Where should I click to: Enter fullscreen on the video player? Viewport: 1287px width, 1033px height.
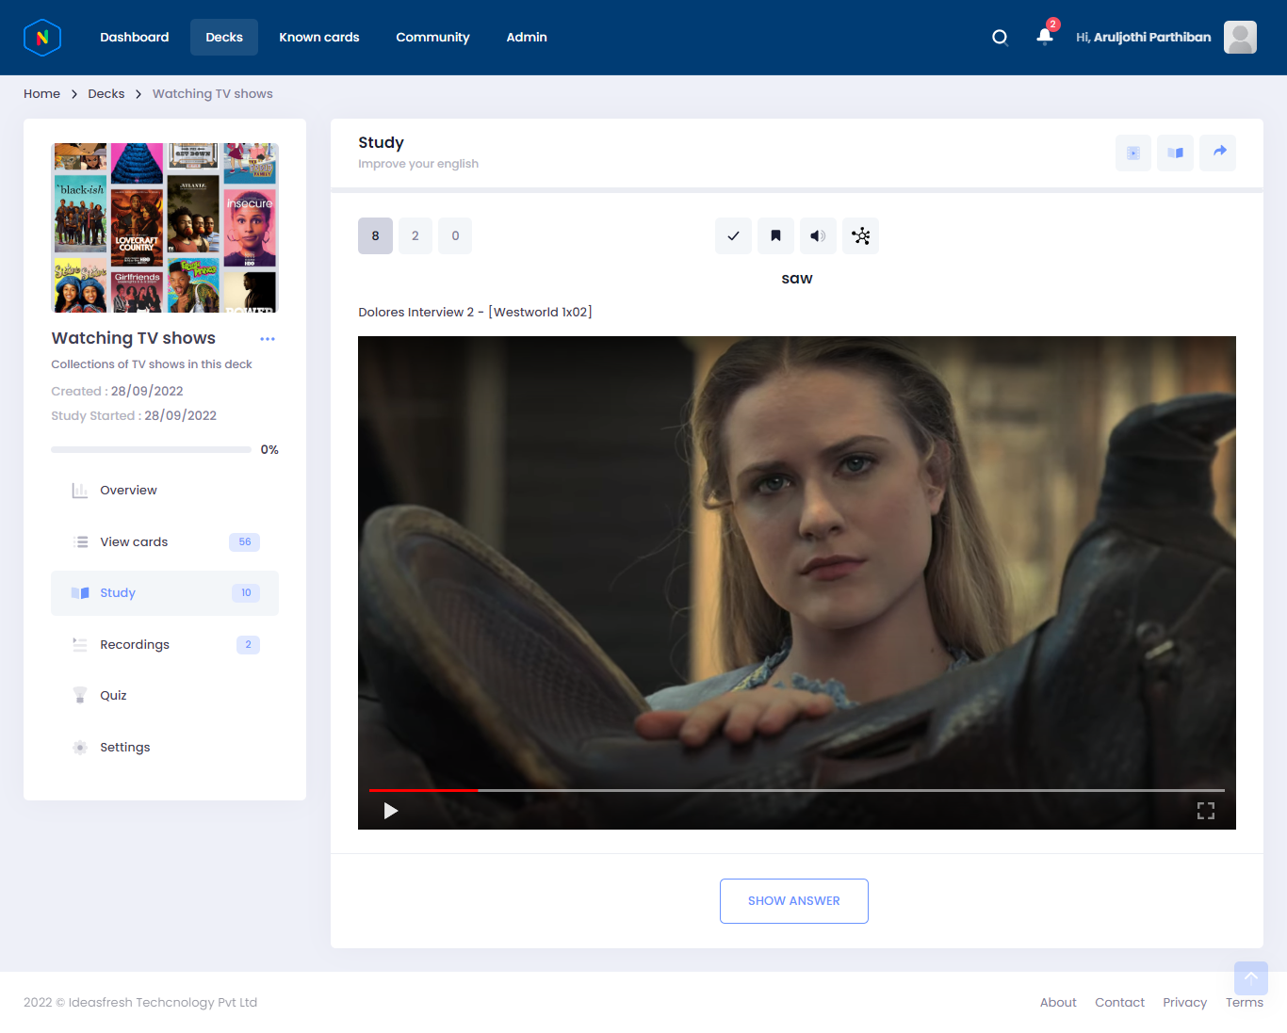pyautogui.click(x=1206, y=811)
